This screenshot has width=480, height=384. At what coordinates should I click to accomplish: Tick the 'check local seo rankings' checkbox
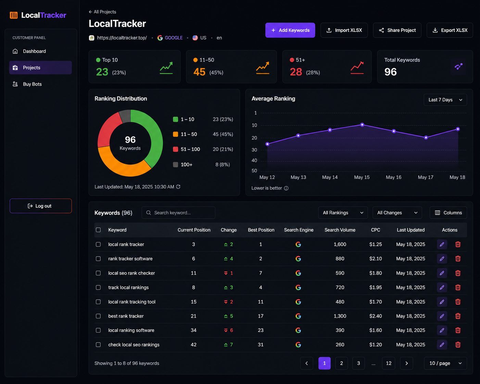(x=98, y=345)
